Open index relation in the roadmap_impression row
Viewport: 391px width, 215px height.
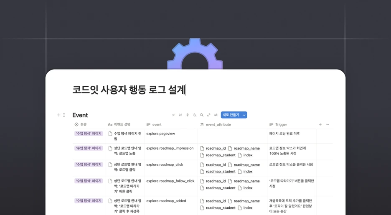pyautogui.click(x=245, y=155)
